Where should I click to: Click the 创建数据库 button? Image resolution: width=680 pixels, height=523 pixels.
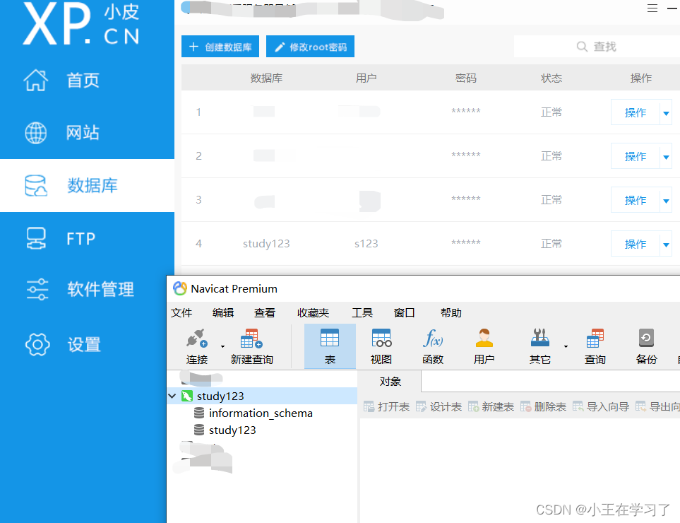220,46
